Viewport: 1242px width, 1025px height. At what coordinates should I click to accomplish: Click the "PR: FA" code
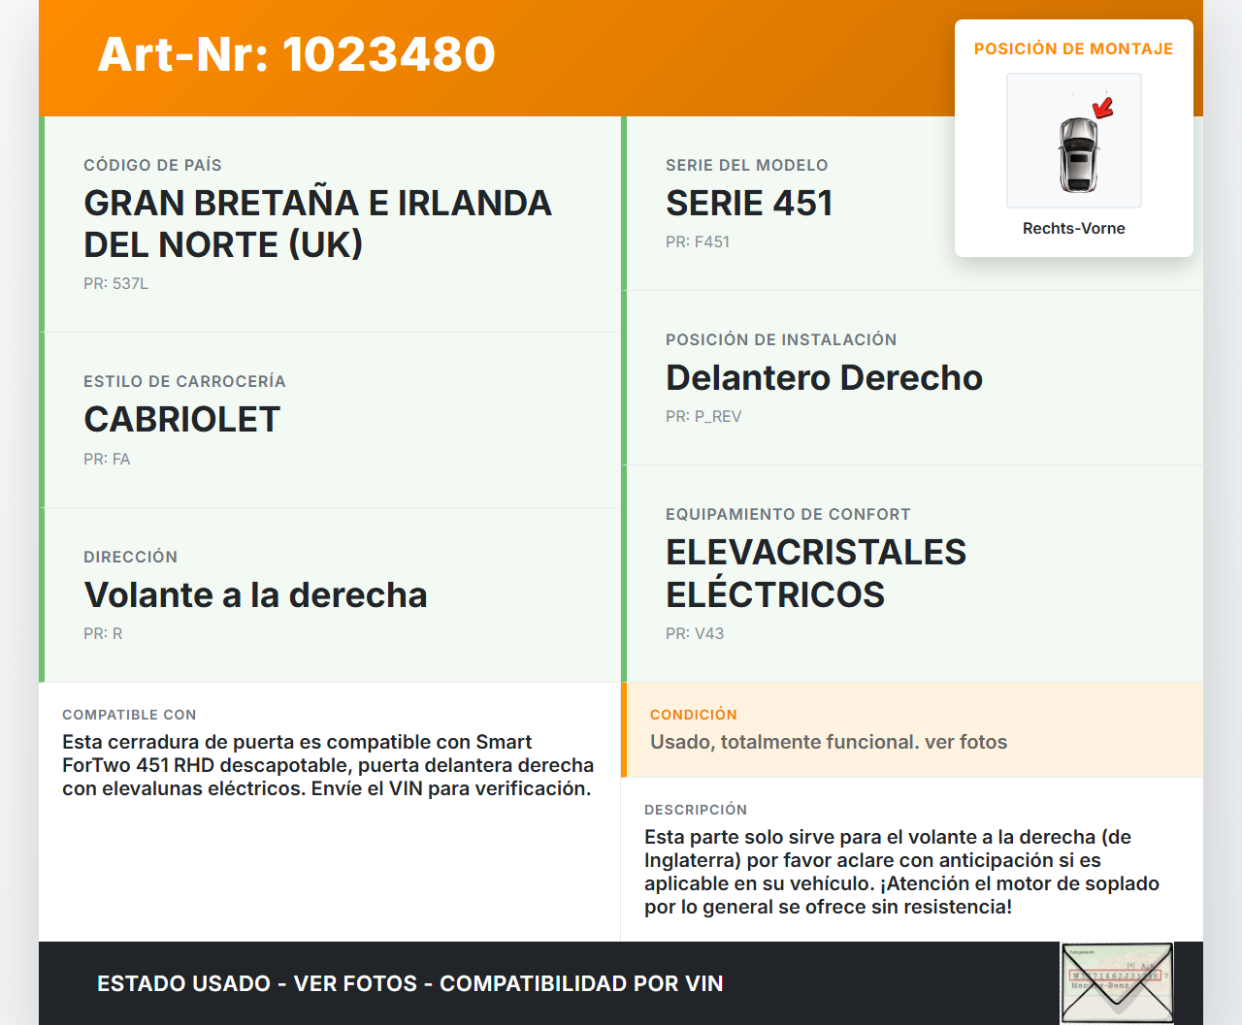pos(107,459)
